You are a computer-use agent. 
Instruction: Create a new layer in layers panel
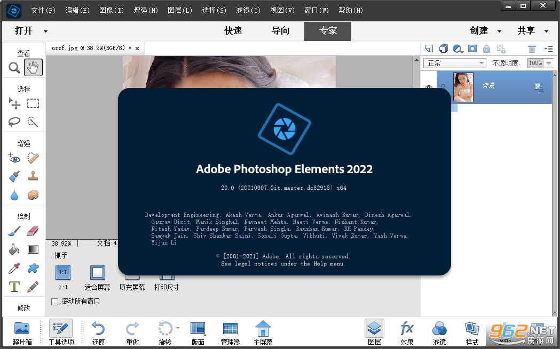429,49
